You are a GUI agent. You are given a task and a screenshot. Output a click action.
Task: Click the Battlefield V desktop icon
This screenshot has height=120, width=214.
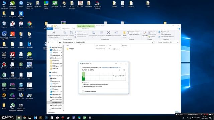(29, 65)
